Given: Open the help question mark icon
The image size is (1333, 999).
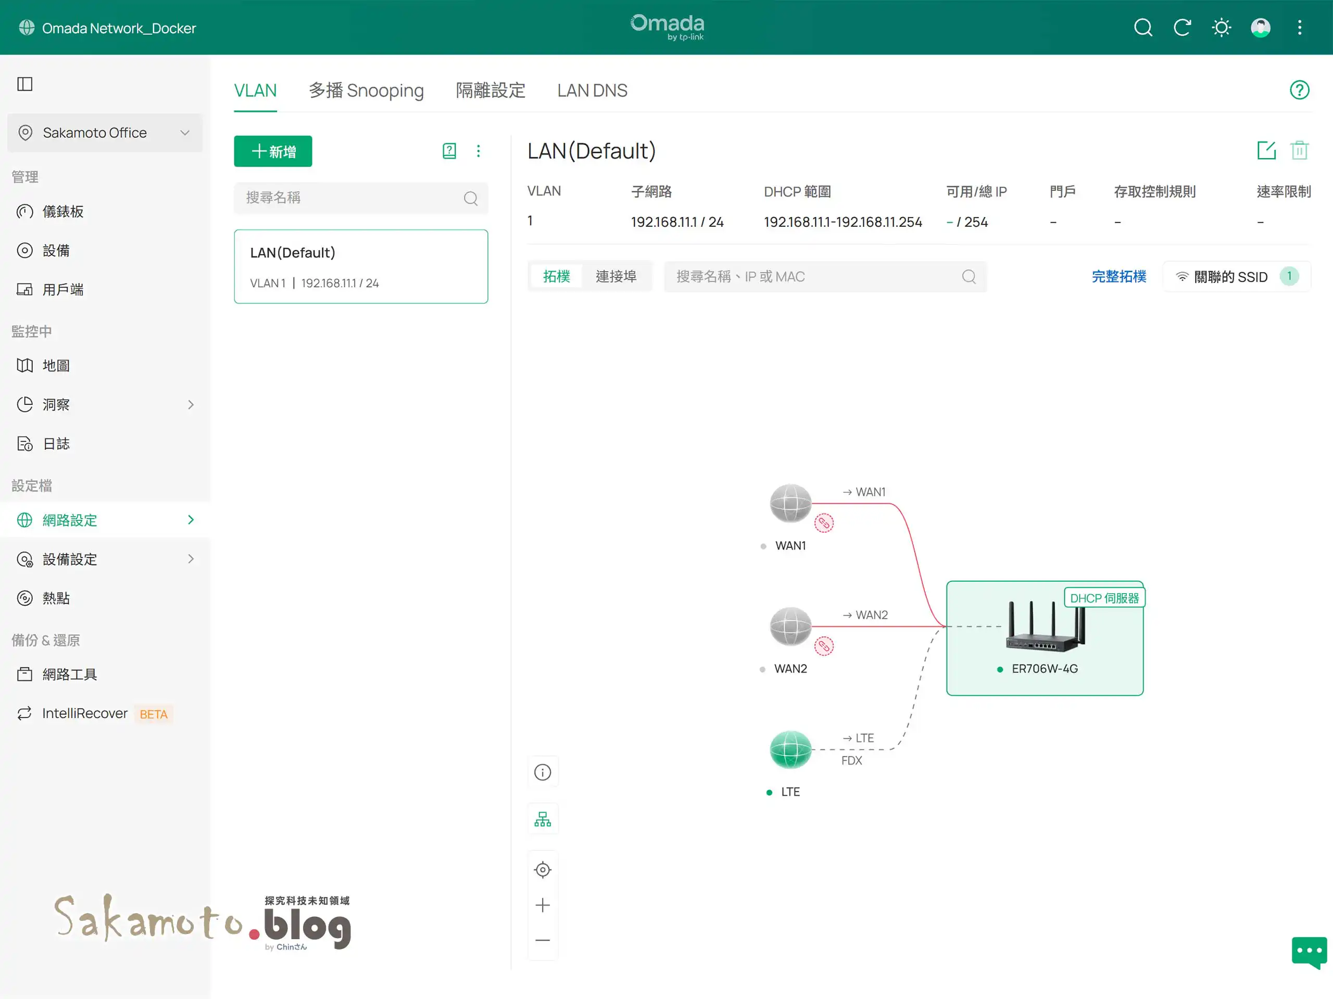Looking at the screenshot, I should [x=1299, y=89].
